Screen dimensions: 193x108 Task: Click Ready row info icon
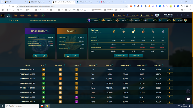[95, 51]
